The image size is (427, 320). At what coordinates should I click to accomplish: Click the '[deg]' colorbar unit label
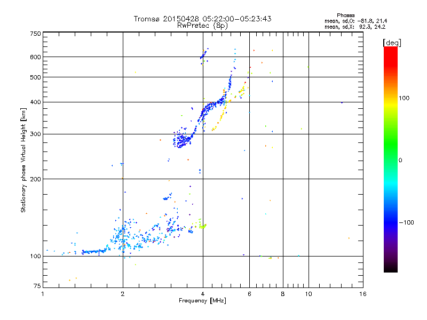click(x=392, y=43)
